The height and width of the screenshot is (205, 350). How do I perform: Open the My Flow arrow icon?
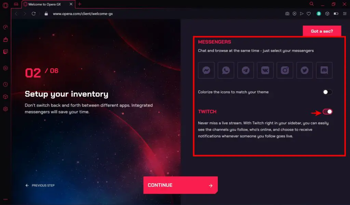[301, 14]
